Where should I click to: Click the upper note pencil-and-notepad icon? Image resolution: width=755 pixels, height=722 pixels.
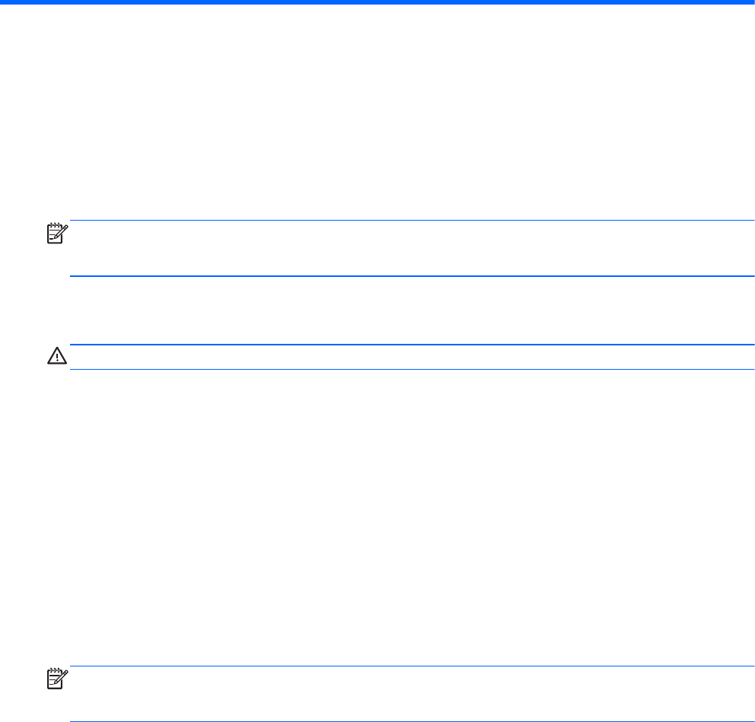(x=57, y=233)
